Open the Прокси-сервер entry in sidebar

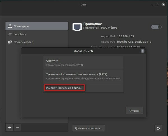(37, 42)
